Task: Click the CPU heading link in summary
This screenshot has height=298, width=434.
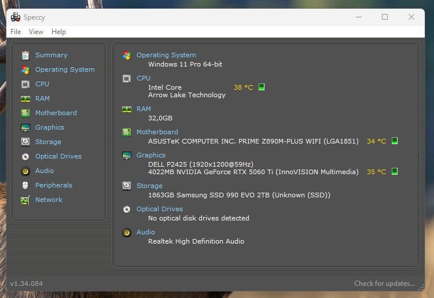Action: click(x=144, y=78)
